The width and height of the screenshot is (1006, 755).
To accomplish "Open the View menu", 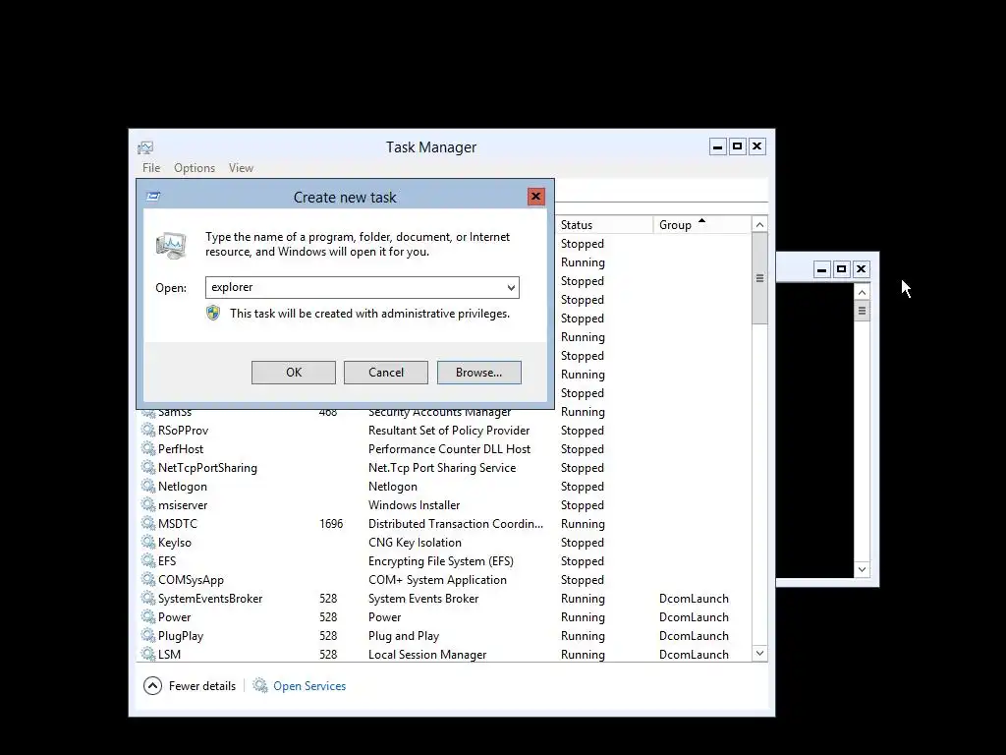I will pyautogui.click(x=242, y=167).
